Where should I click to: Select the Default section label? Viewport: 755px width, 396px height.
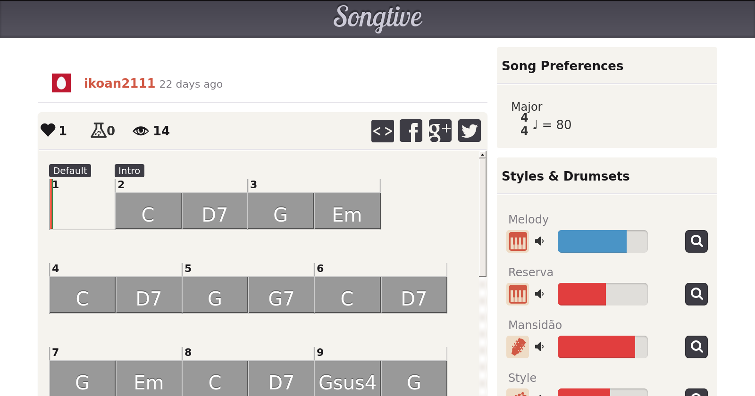pos(70,171)
